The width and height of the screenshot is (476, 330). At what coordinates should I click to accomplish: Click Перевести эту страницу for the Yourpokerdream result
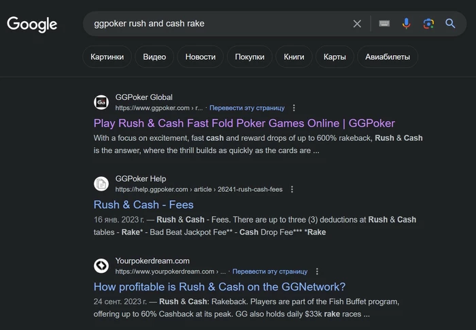coord(270,271)
